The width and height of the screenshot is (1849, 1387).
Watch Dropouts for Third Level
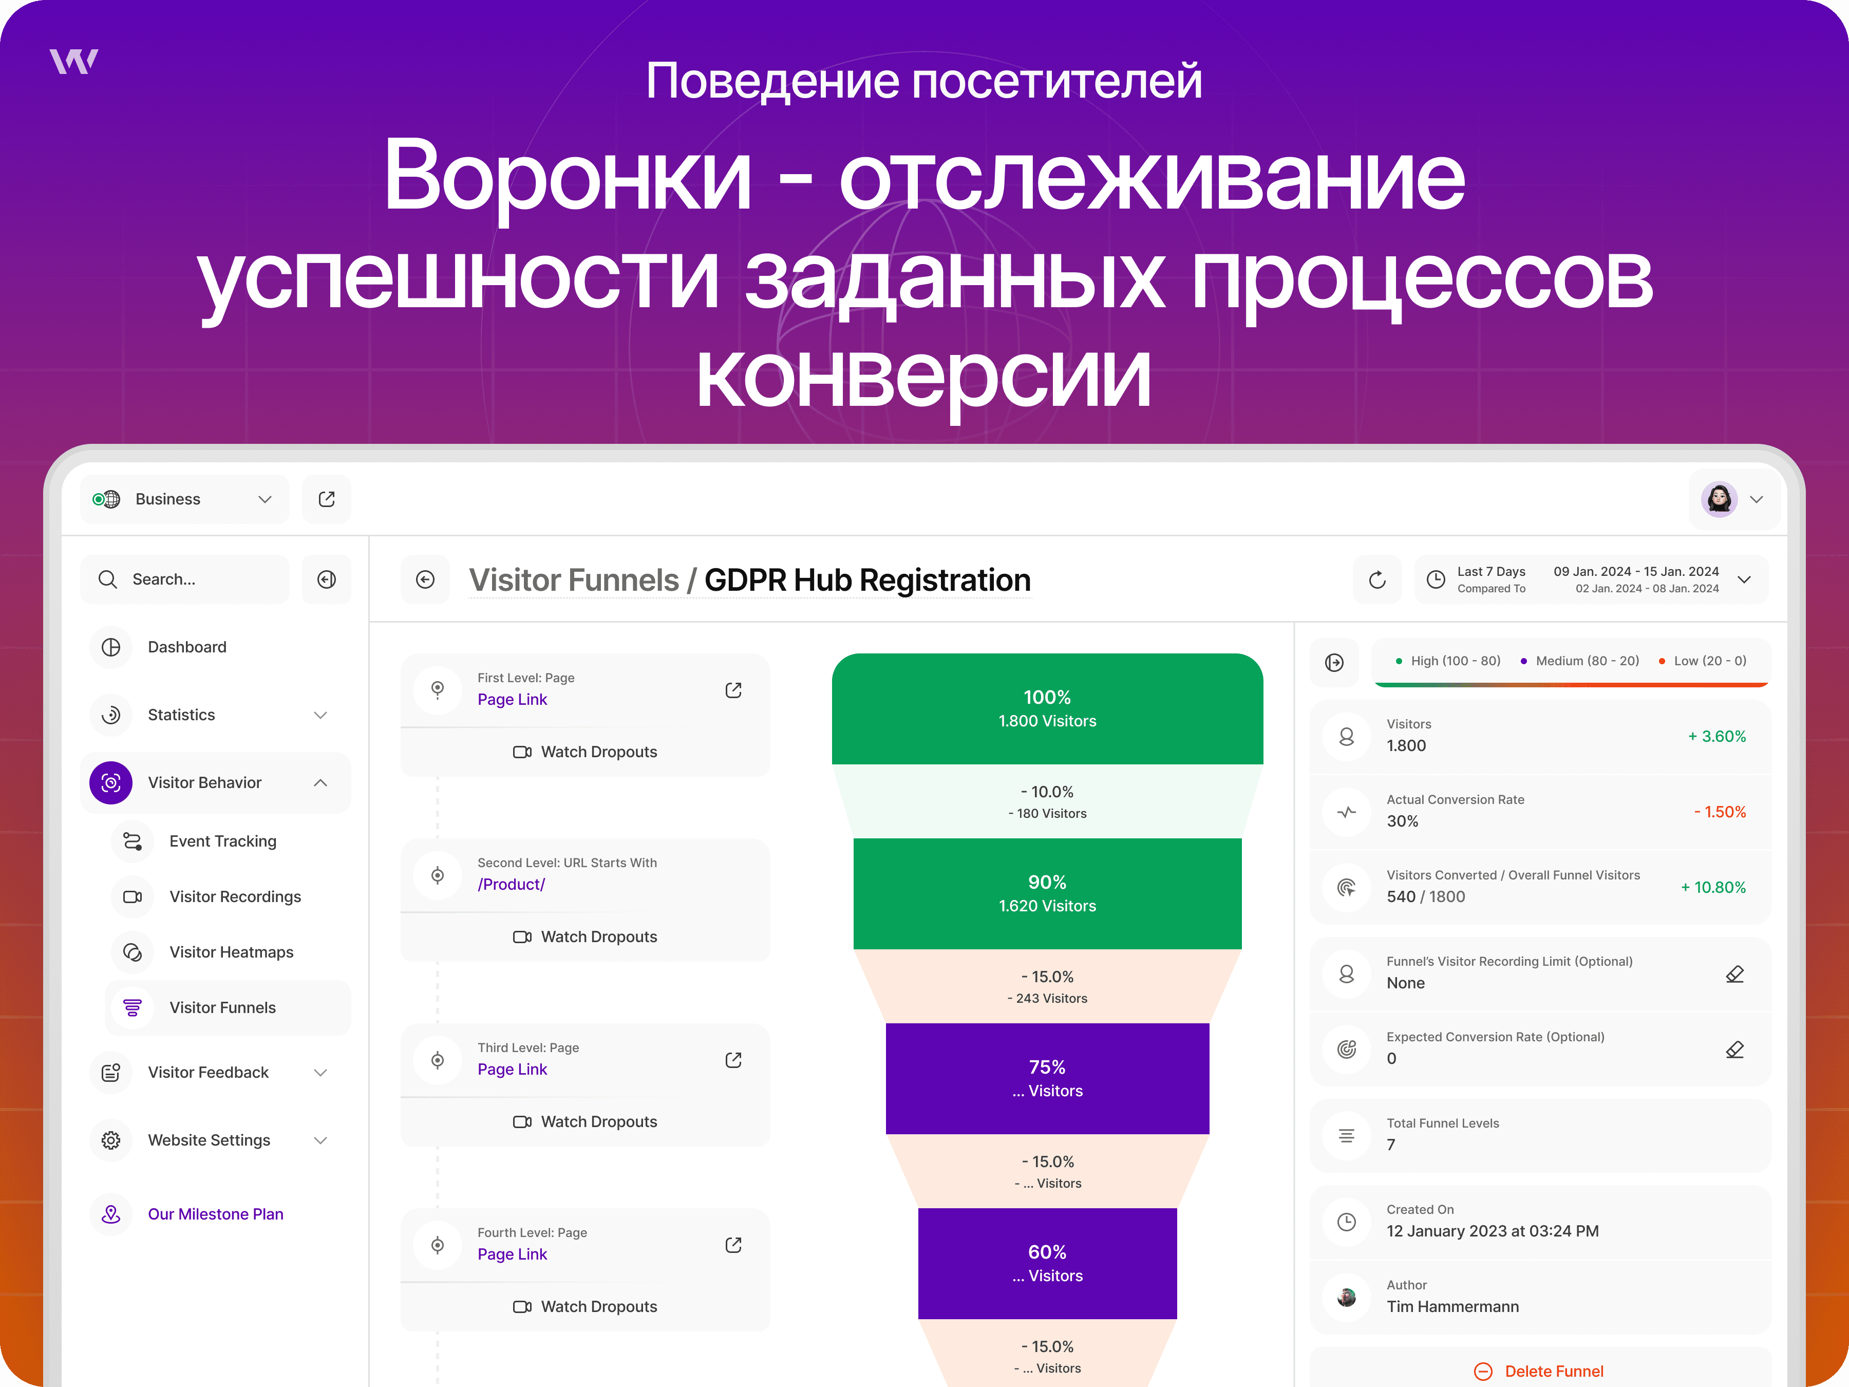(x=585, y=1121)
